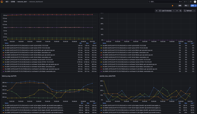Viewport: 197px width, 114px height.
Task: Open the user profile avatar
Action: click(x=195, y=2)
